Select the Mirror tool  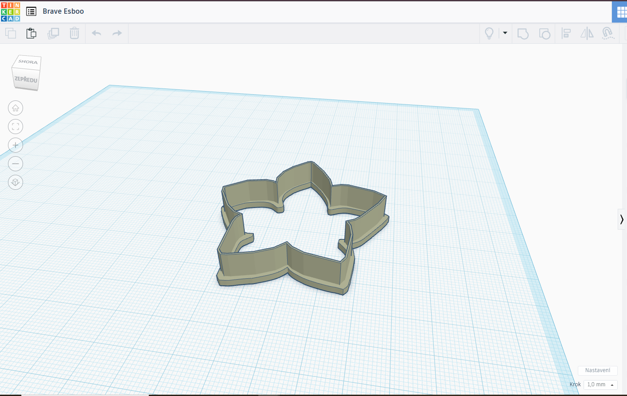(x=587, y=34)
